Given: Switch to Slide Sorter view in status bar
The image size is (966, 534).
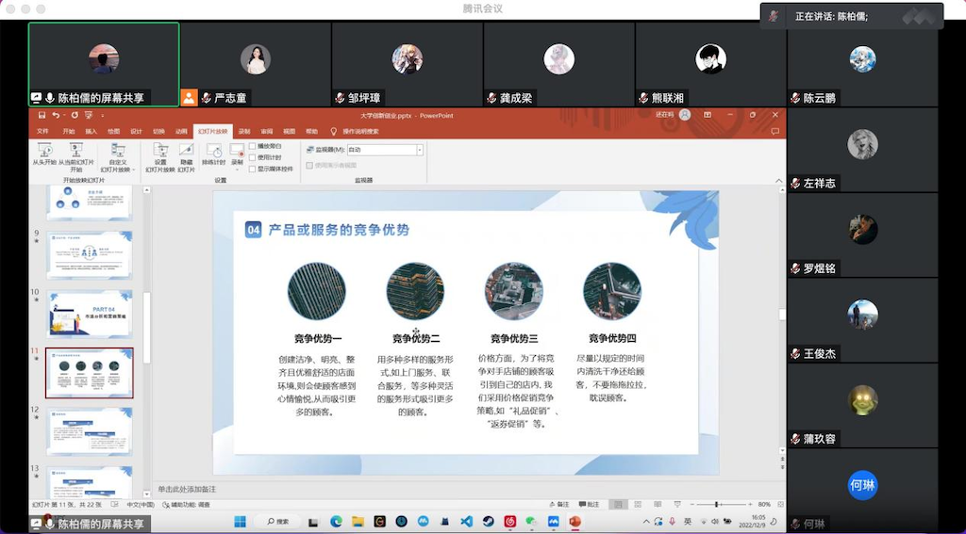Looking at the screenshot, I should 639,505.
